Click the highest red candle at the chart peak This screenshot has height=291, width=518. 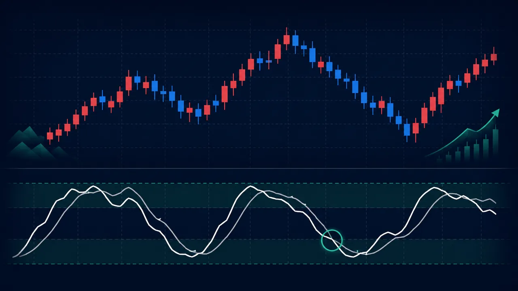(287, 39)
